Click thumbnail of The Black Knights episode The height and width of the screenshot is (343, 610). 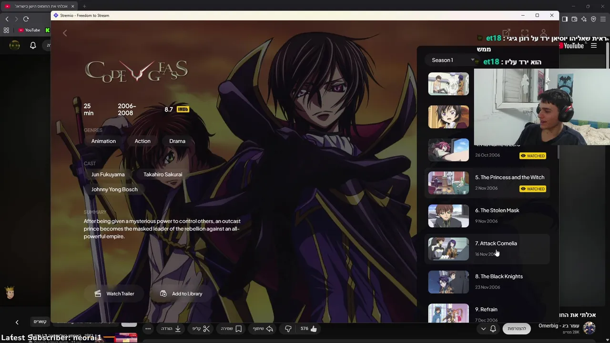448,282
